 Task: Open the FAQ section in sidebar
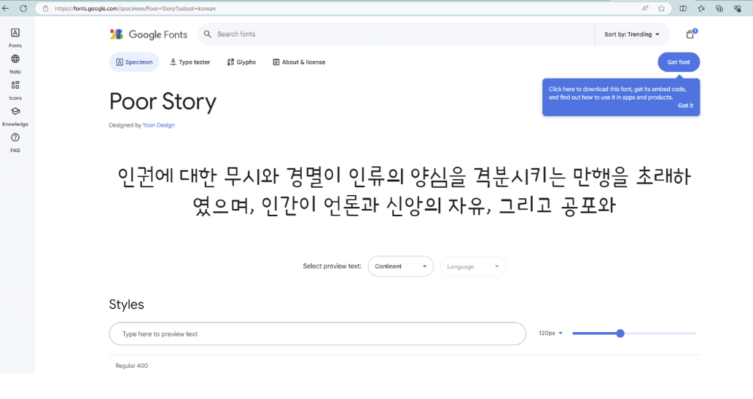coord(15,143)
